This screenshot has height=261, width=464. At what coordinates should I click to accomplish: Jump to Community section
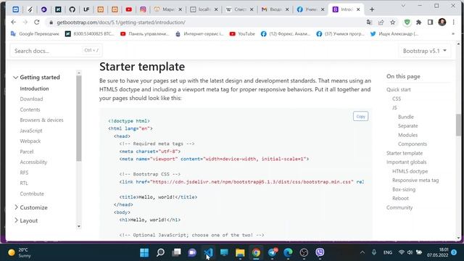(399, 207)
